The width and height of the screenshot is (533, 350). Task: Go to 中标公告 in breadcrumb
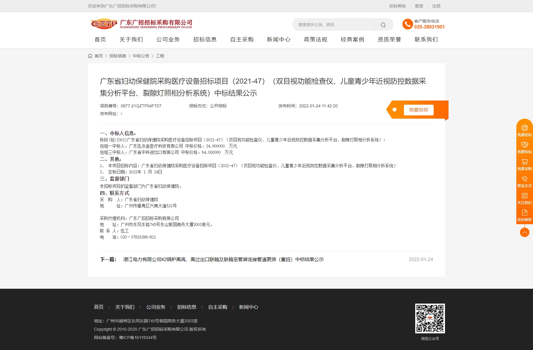(141, 56)
